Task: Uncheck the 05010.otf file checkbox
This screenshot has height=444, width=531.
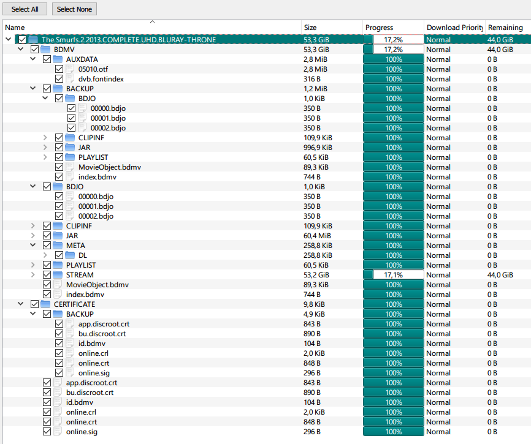Action: click(59, 69)
